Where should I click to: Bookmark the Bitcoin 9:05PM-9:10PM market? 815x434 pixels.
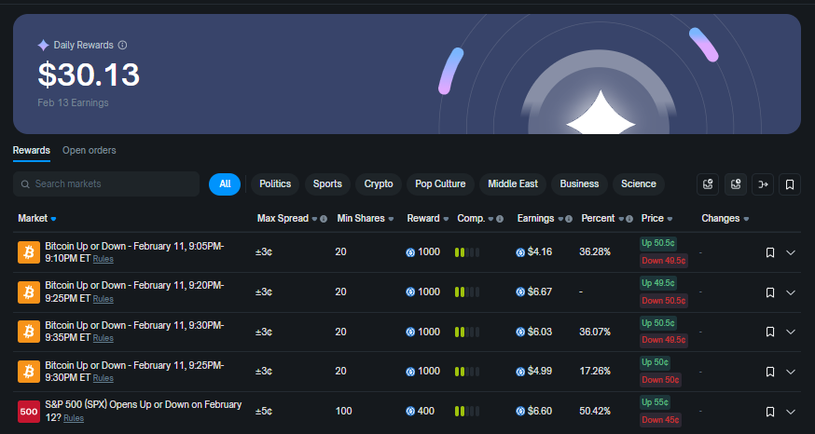point(770,252)
